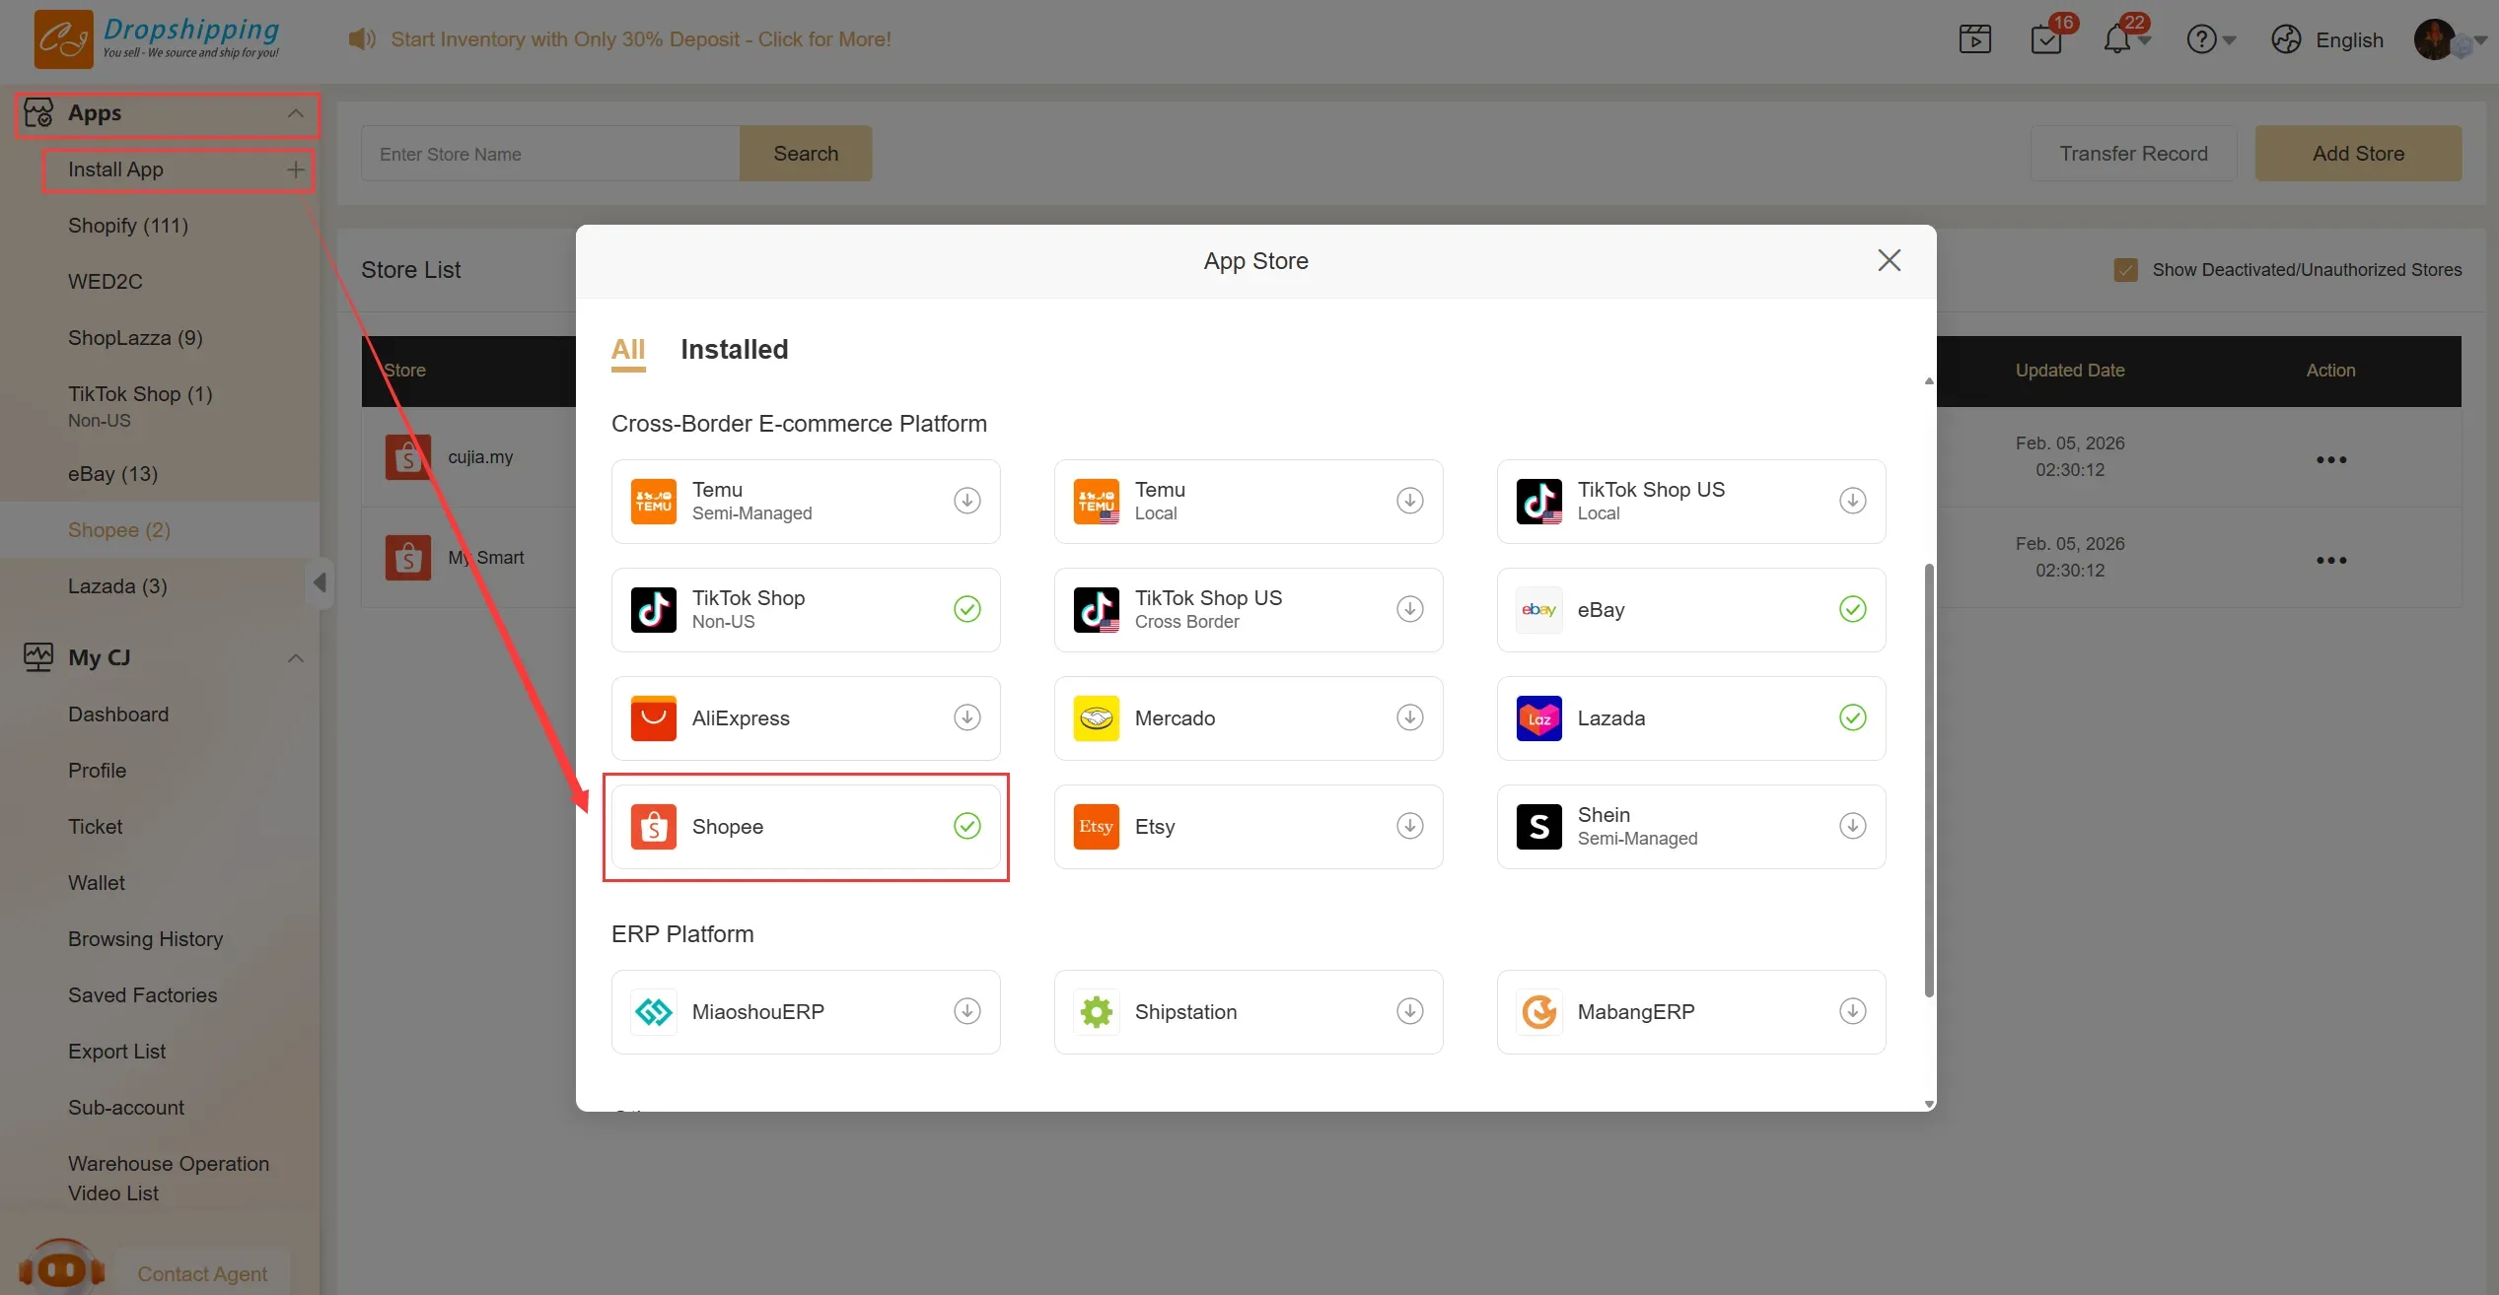Image resolution: width=2499 pixels, height=1295 pixels.
Task: Click the Shipstation download icon
Action: pyautogui.click(x=1409, y=1011)
